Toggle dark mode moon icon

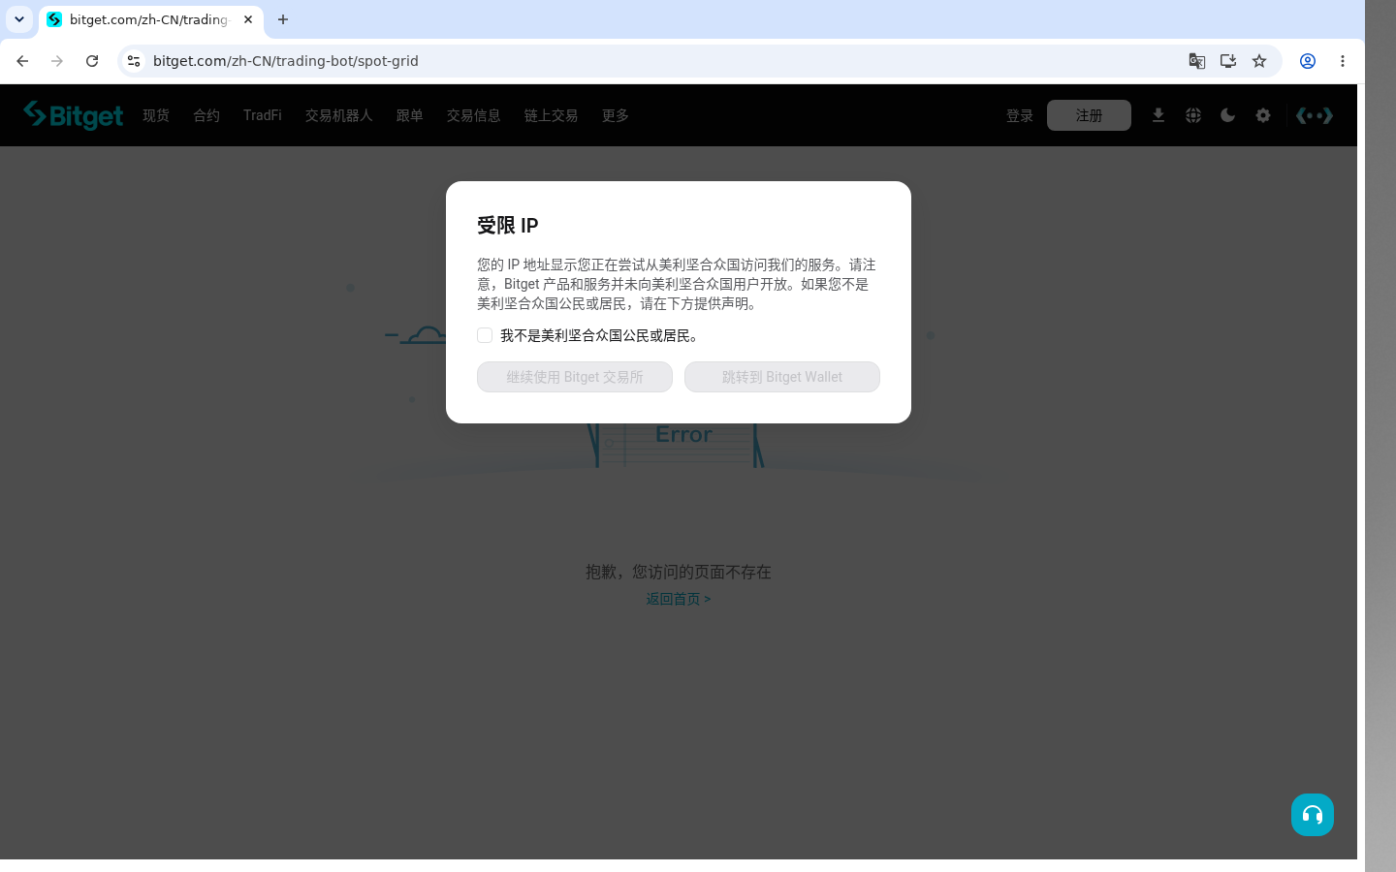1228,115
